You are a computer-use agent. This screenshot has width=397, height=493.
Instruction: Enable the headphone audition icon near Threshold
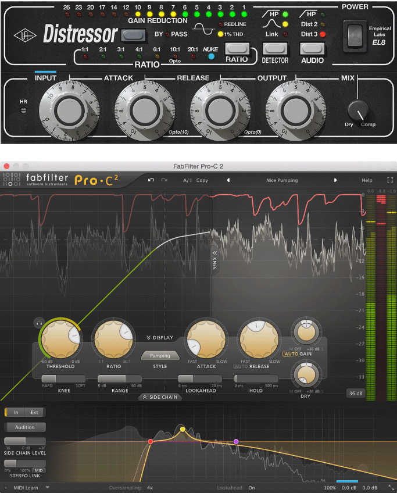[39, 323]
